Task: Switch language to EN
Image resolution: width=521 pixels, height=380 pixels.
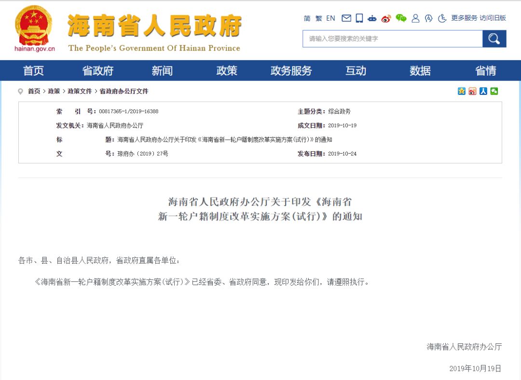Action: [330, 18]
